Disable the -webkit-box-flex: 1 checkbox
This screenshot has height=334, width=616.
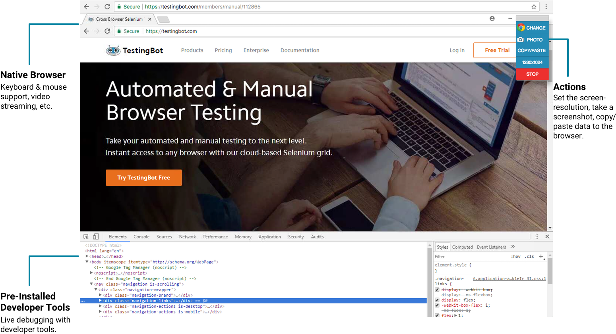click(x=437, y=305)
